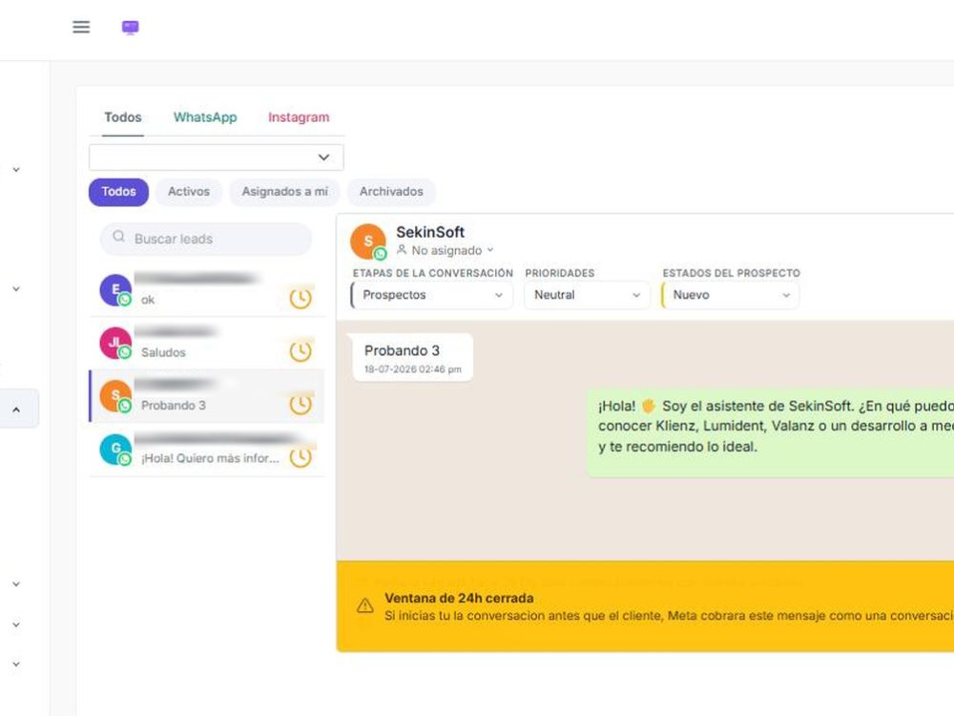
Task: Click the green '¡Hola! Soy el asistente' reply bubble
Action: click(x=770, y=432)
